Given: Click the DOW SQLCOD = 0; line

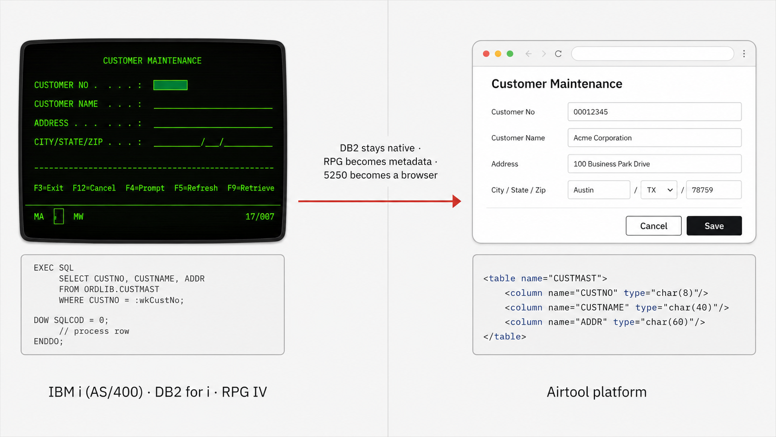Looking at the screenshot, I should point(71,320).
